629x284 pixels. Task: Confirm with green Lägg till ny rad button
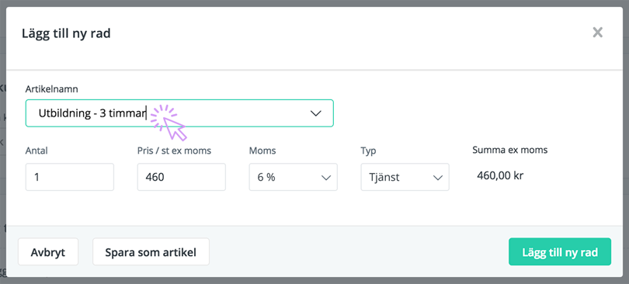point(560,251)
